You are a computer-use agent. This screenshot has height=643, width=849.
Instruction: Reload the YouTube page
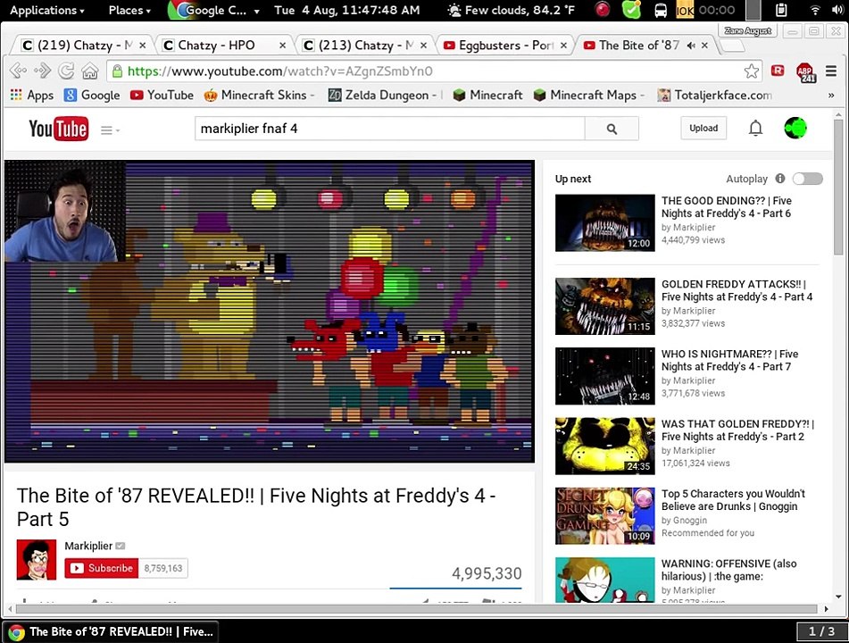[x=66, y=71]
